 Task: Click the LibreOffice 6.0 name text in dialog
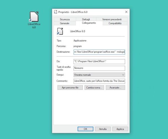coord(77,31)
